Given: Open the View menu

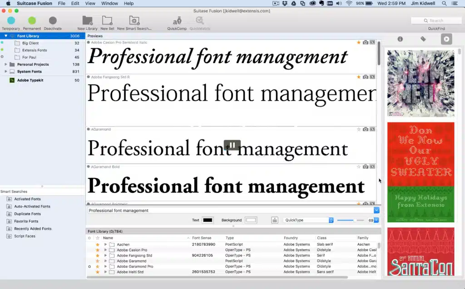Looking at the screenshot, I should click(x=90, y=3).
